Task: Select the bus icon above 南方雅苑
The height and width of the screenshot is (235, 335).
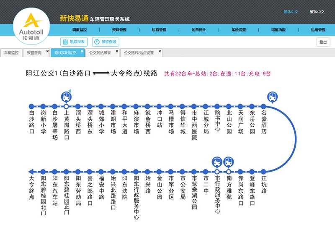Action: pos(229,162)
